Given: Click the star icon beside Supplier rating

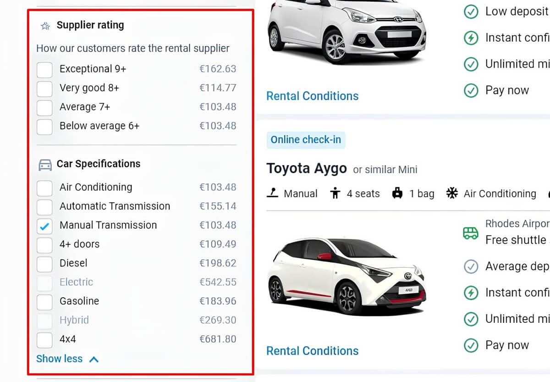Looking at the screenshot, I should (45, 26).
